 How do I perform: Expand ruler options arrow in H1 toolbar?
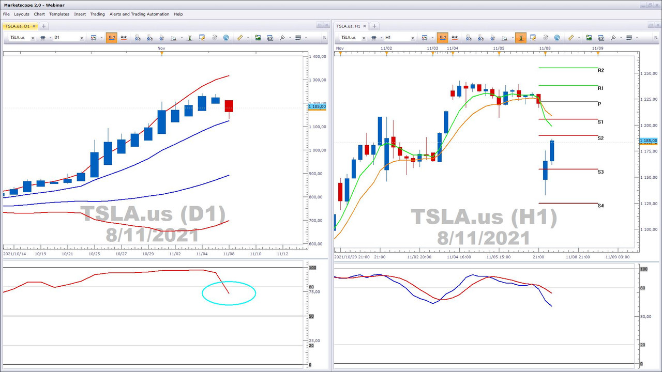[579, 38]
